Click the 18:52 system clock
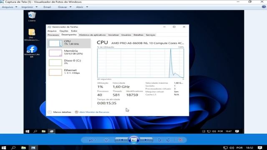Image resolution: width=267 pixels, height=150 pixels. pyautogui.click(x=249, y=148)
